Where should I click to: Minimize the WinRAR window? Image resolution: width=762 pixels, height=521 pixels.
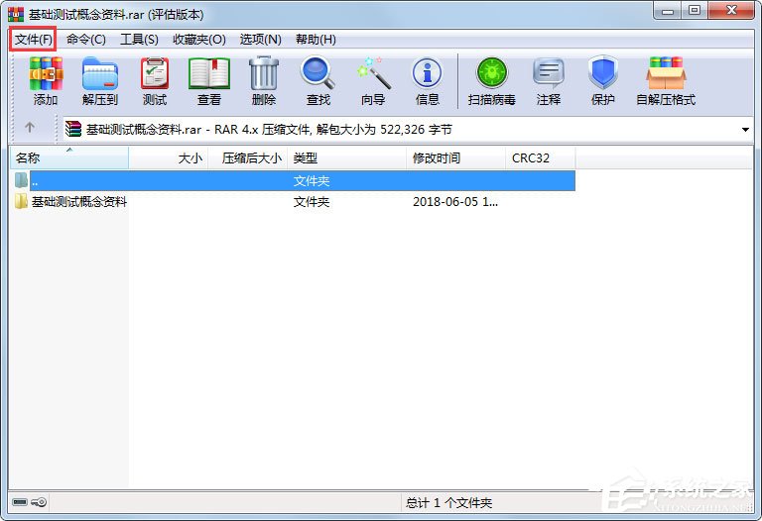tap(668, 11)
